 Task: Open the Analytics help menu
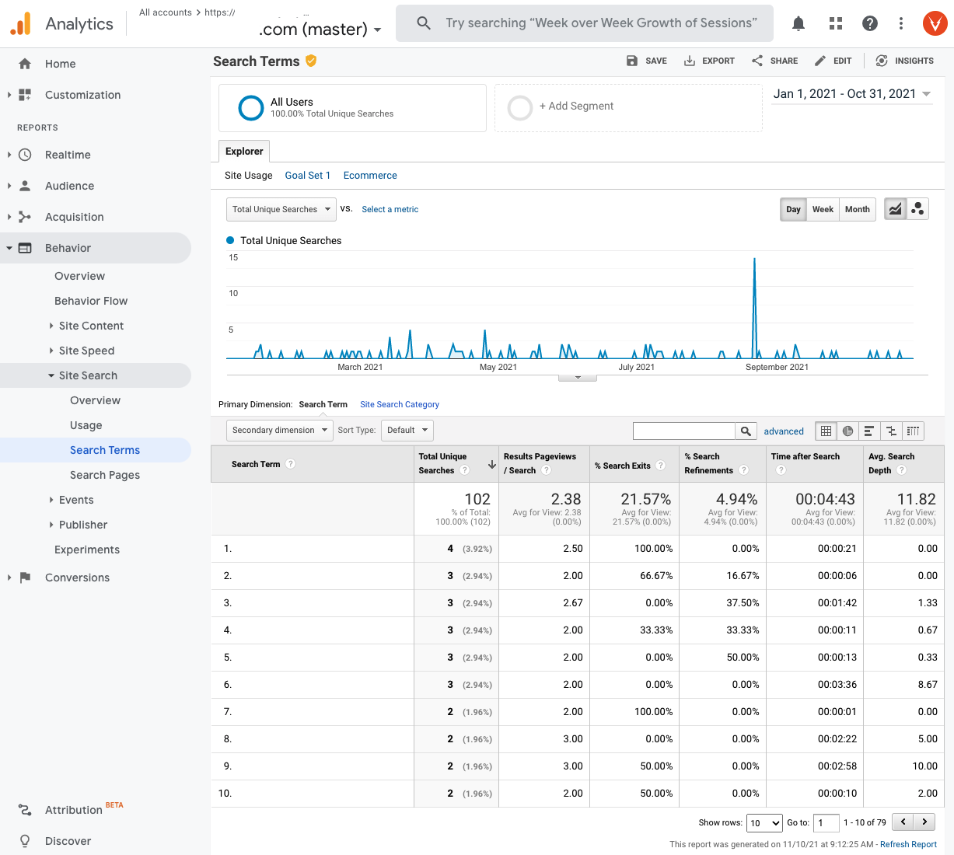869,23
